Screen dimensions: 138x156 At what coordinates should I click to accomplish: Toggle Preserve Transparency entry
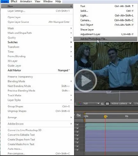point(37,77)
